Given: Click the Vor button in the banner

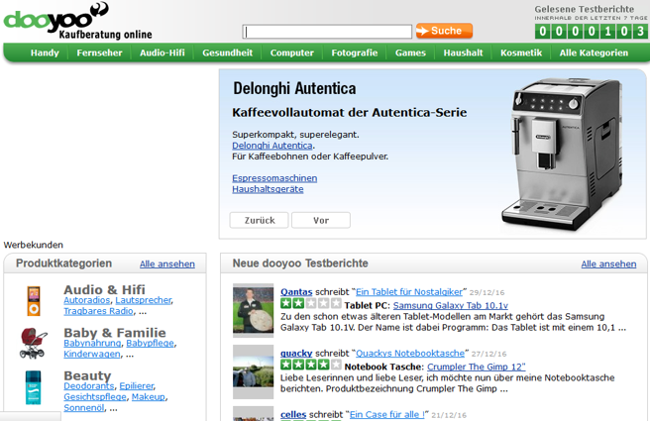Looking at the screenshot, I should (321, 220).
